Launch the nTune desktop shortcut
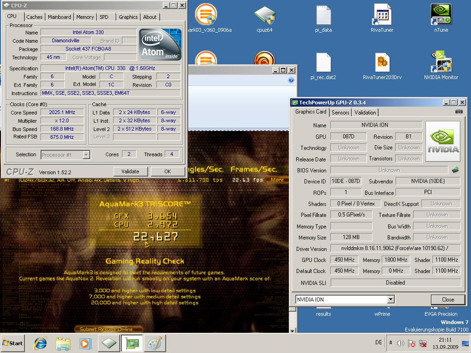Screen dimensions: 471x353 point(441,18)
